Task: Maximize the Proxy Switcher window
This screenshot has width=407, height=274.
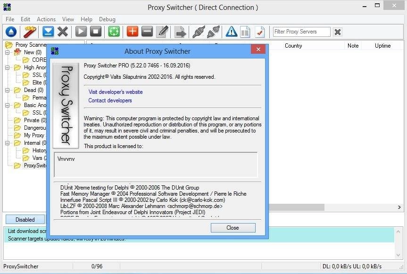Action: (x=377, y=6)
